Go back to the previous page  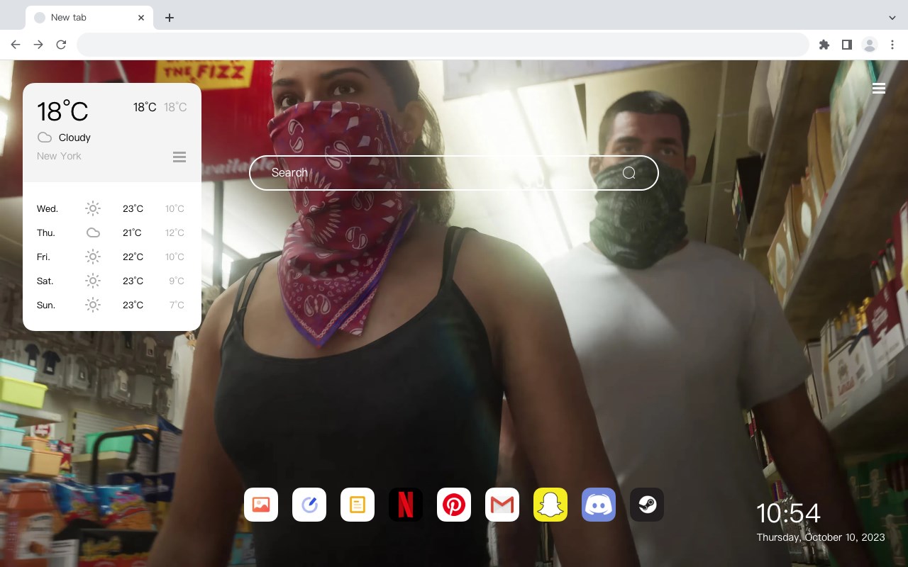pyautogui.click(x=16, y=45)
